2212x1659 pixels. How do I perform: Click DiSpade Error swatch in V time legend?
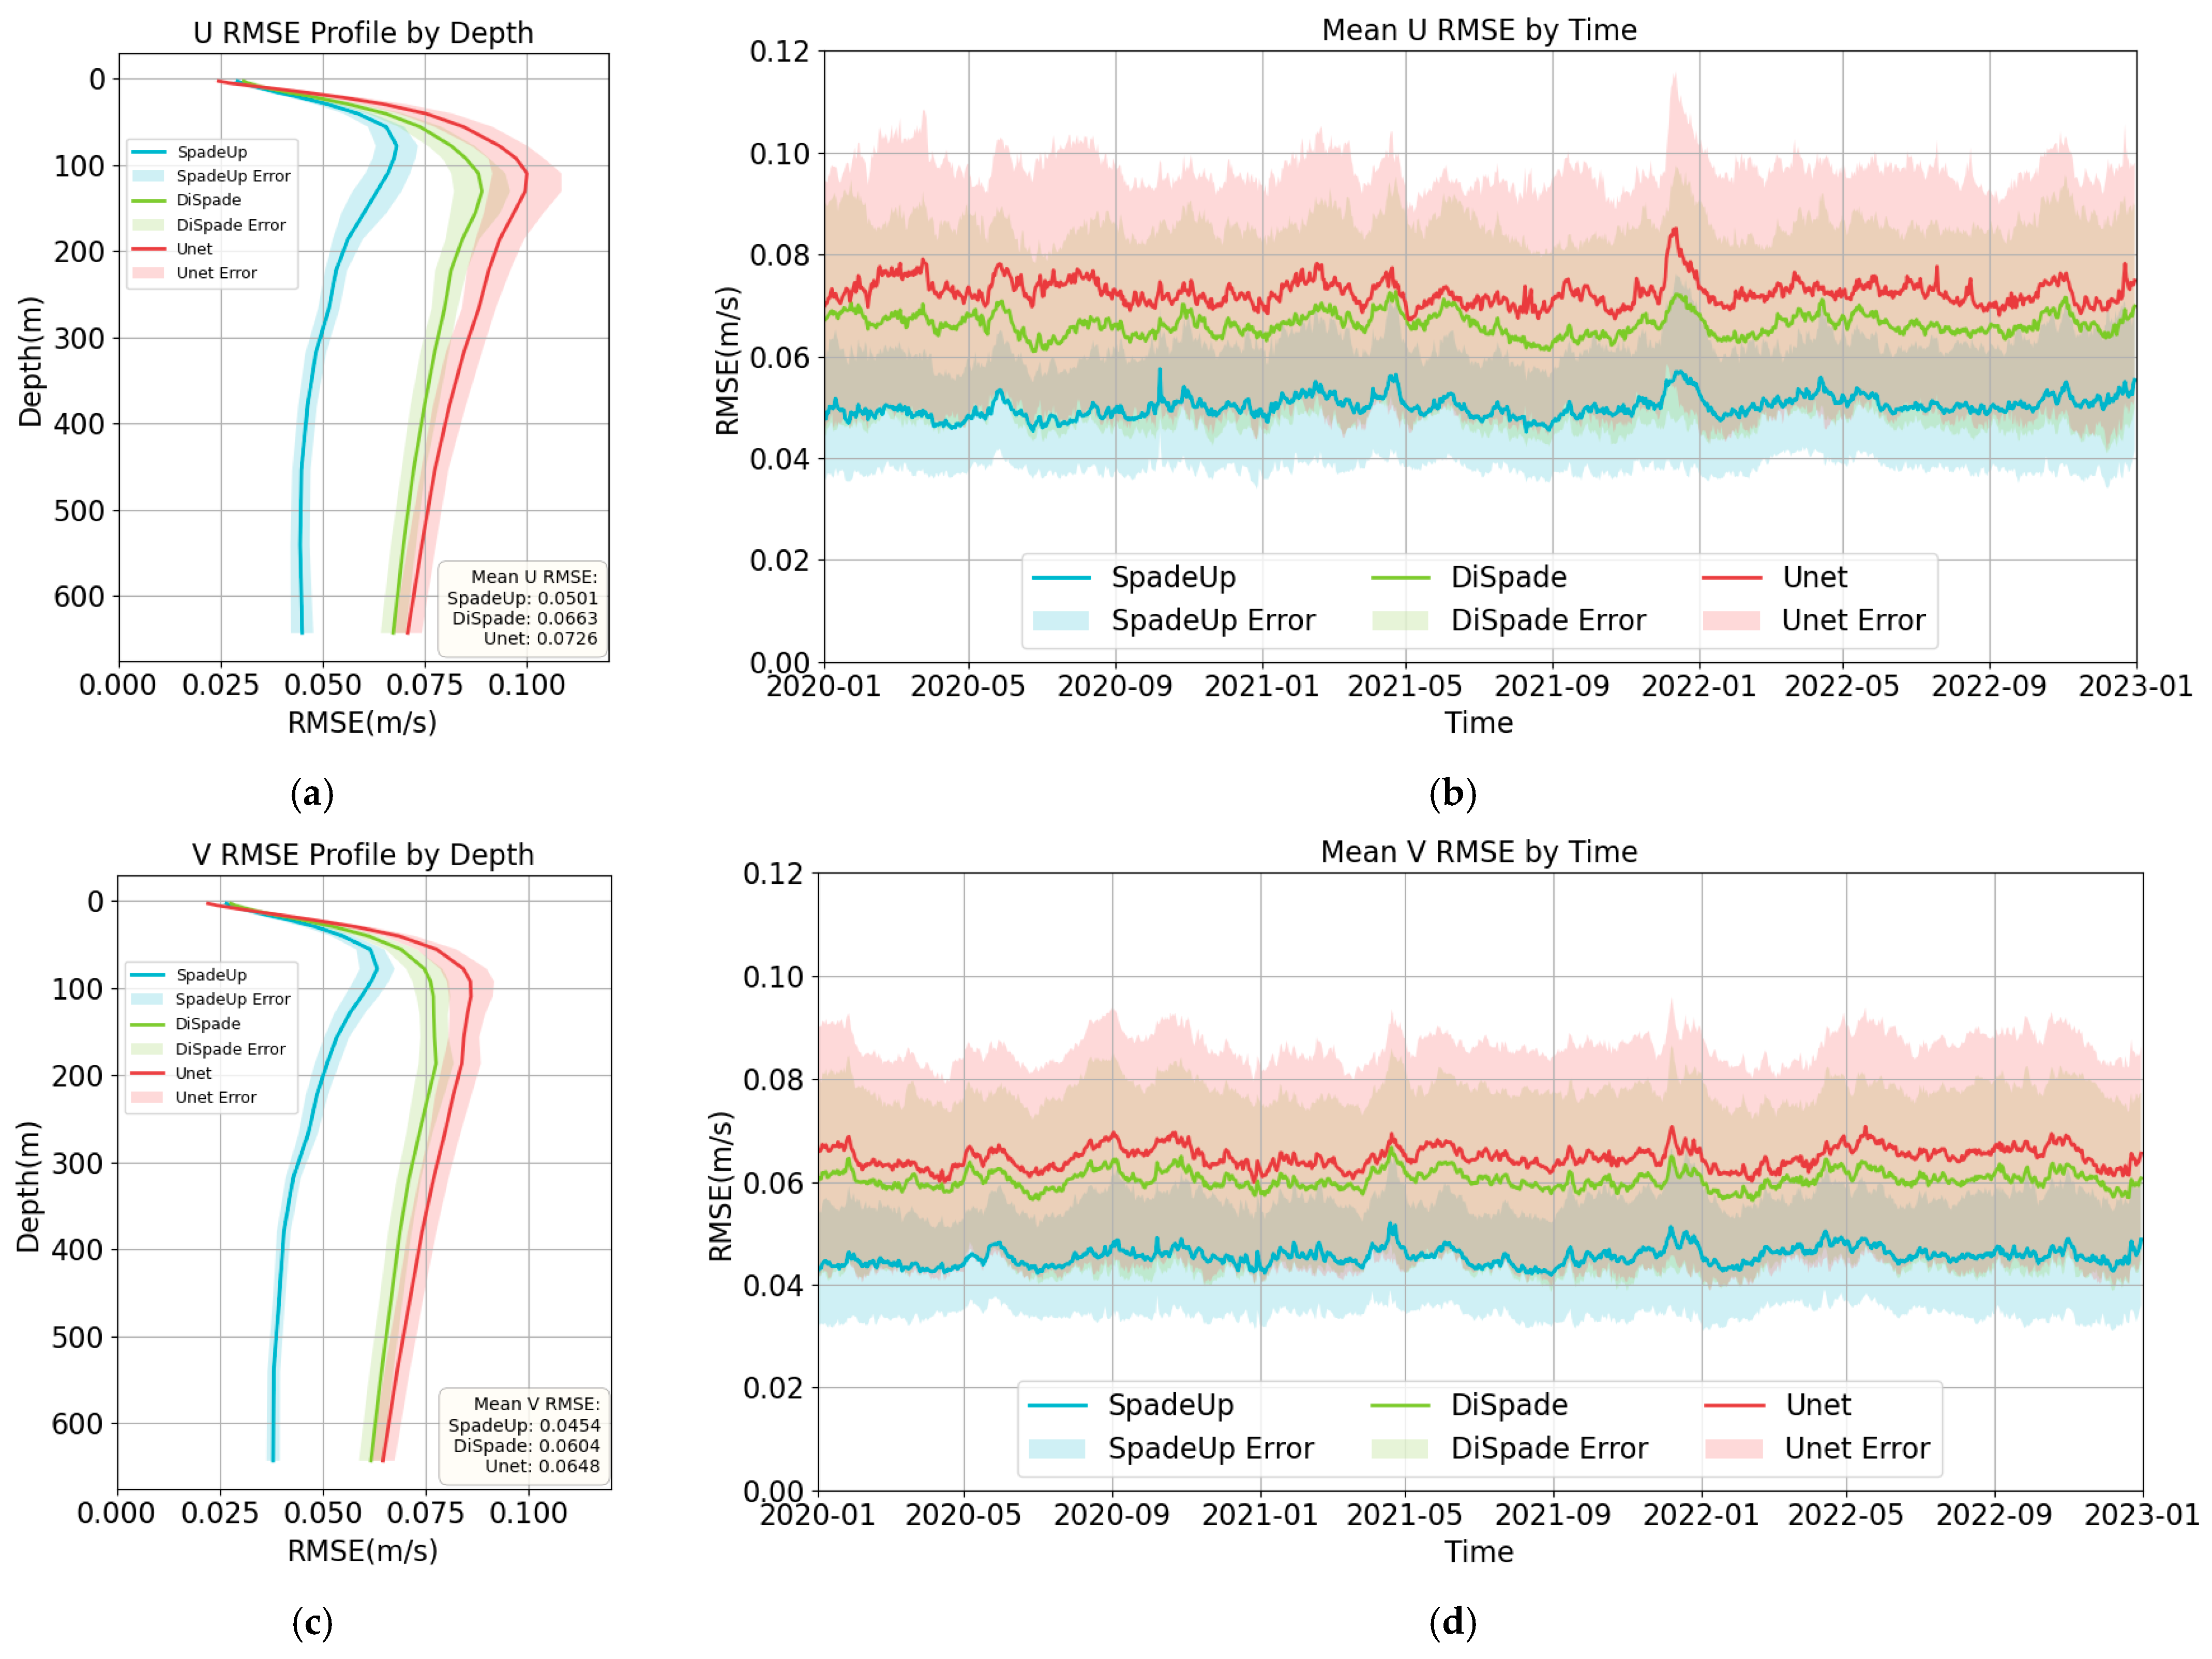coord(1399,1448)
